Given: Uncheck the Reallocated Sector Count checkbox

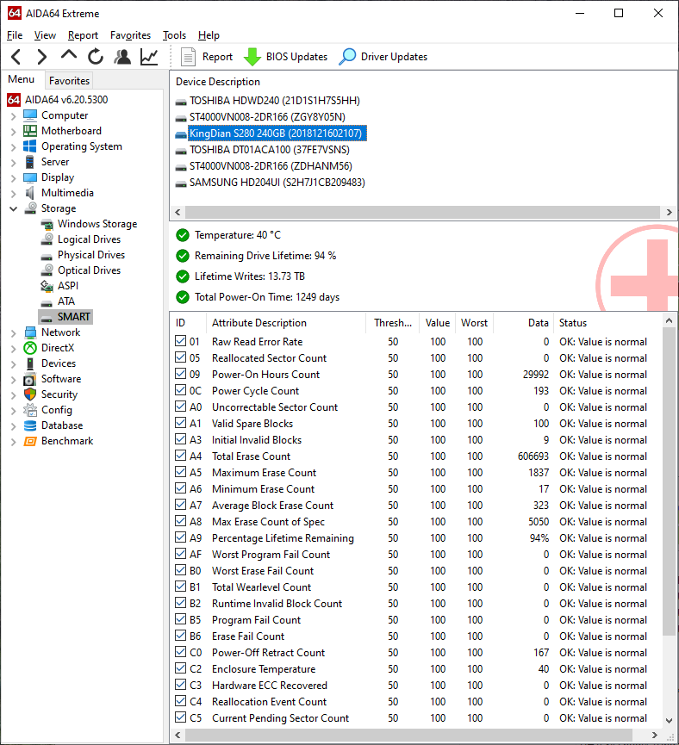Looking at the screenshot, I should (x=181, y=357).
